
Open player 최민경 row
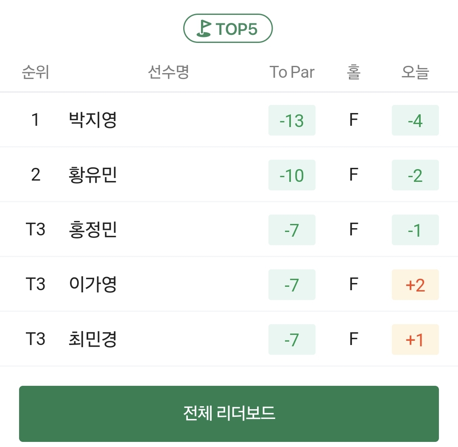(x=229, y=339)
